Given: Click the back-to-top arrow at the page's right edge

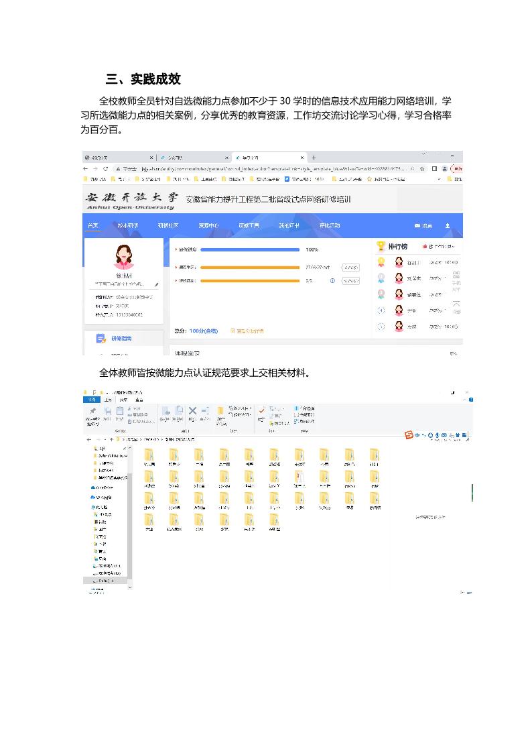Looking at the screenshot, I should [456, 305].
